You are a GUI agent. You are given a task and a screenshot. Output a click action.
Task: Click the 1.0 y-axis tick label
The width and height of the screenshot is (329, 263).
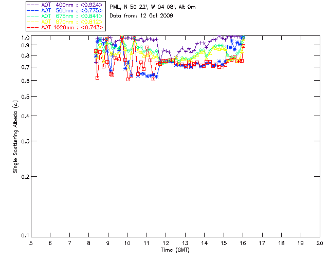[x=25, y=37]
